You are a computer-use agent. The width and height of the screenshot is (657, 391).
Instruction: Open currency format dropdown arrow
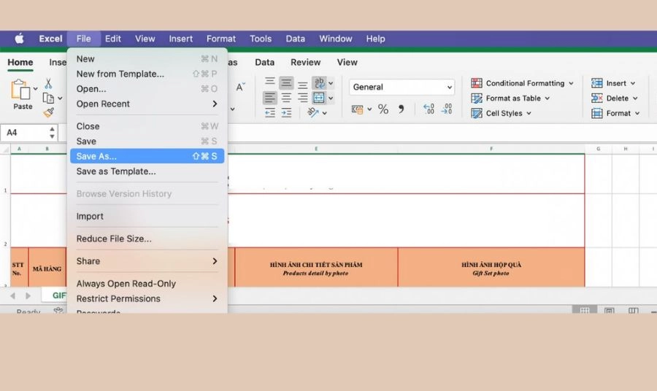pos(369,109)
